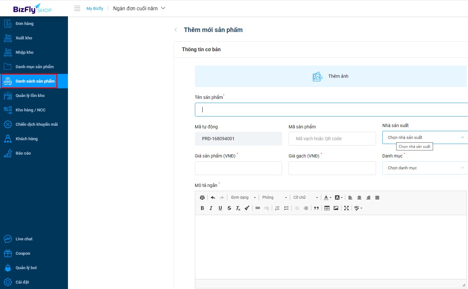Align text right in editor

(368, 197)
